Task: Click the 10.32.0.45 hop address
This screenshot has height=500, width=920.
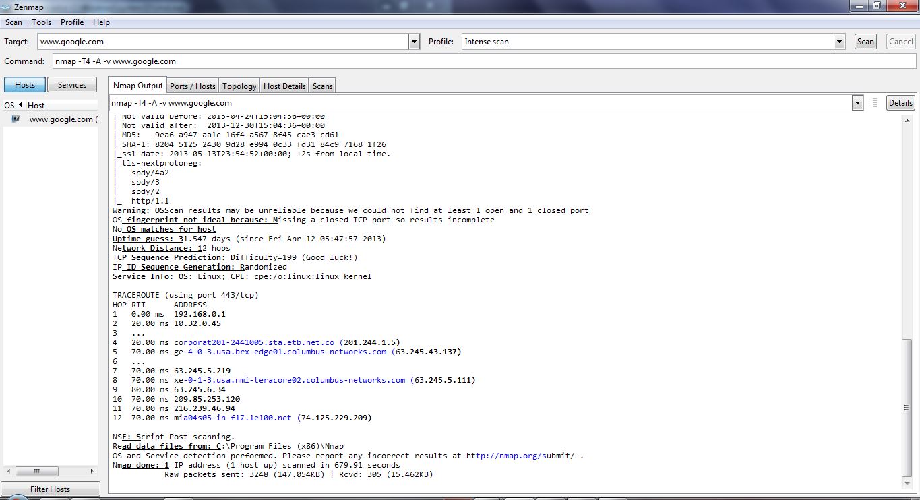Action: (197, 323)
